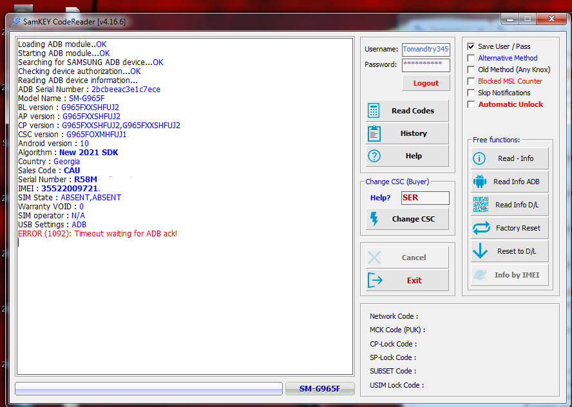Screen dimensions: 572x407
Task: Click the exit arrow icon on Exit
Action: click(x=375, y=280)
